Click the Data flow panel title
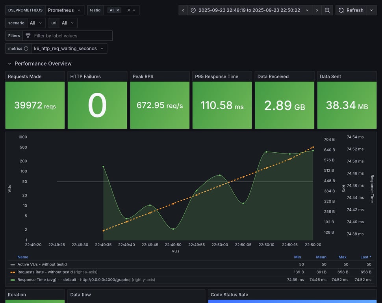The height and width of the screenshot is (303, 382). tap(80, 295)
